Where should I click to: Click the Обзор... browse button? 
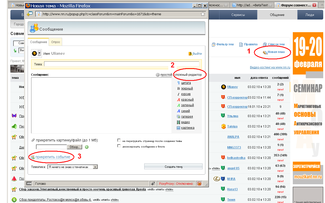75,147
